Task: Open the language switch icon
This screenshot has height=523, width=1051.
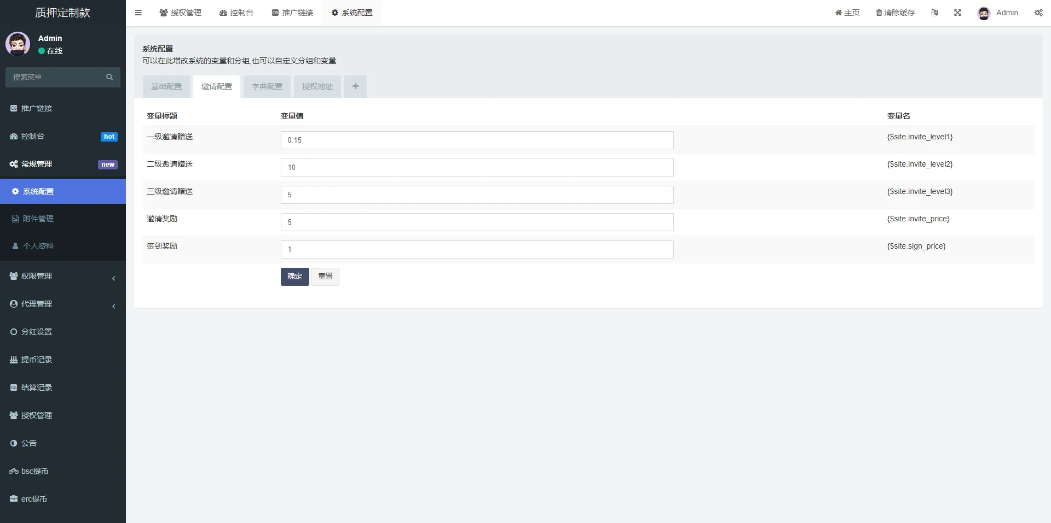Action: [934, 13]
